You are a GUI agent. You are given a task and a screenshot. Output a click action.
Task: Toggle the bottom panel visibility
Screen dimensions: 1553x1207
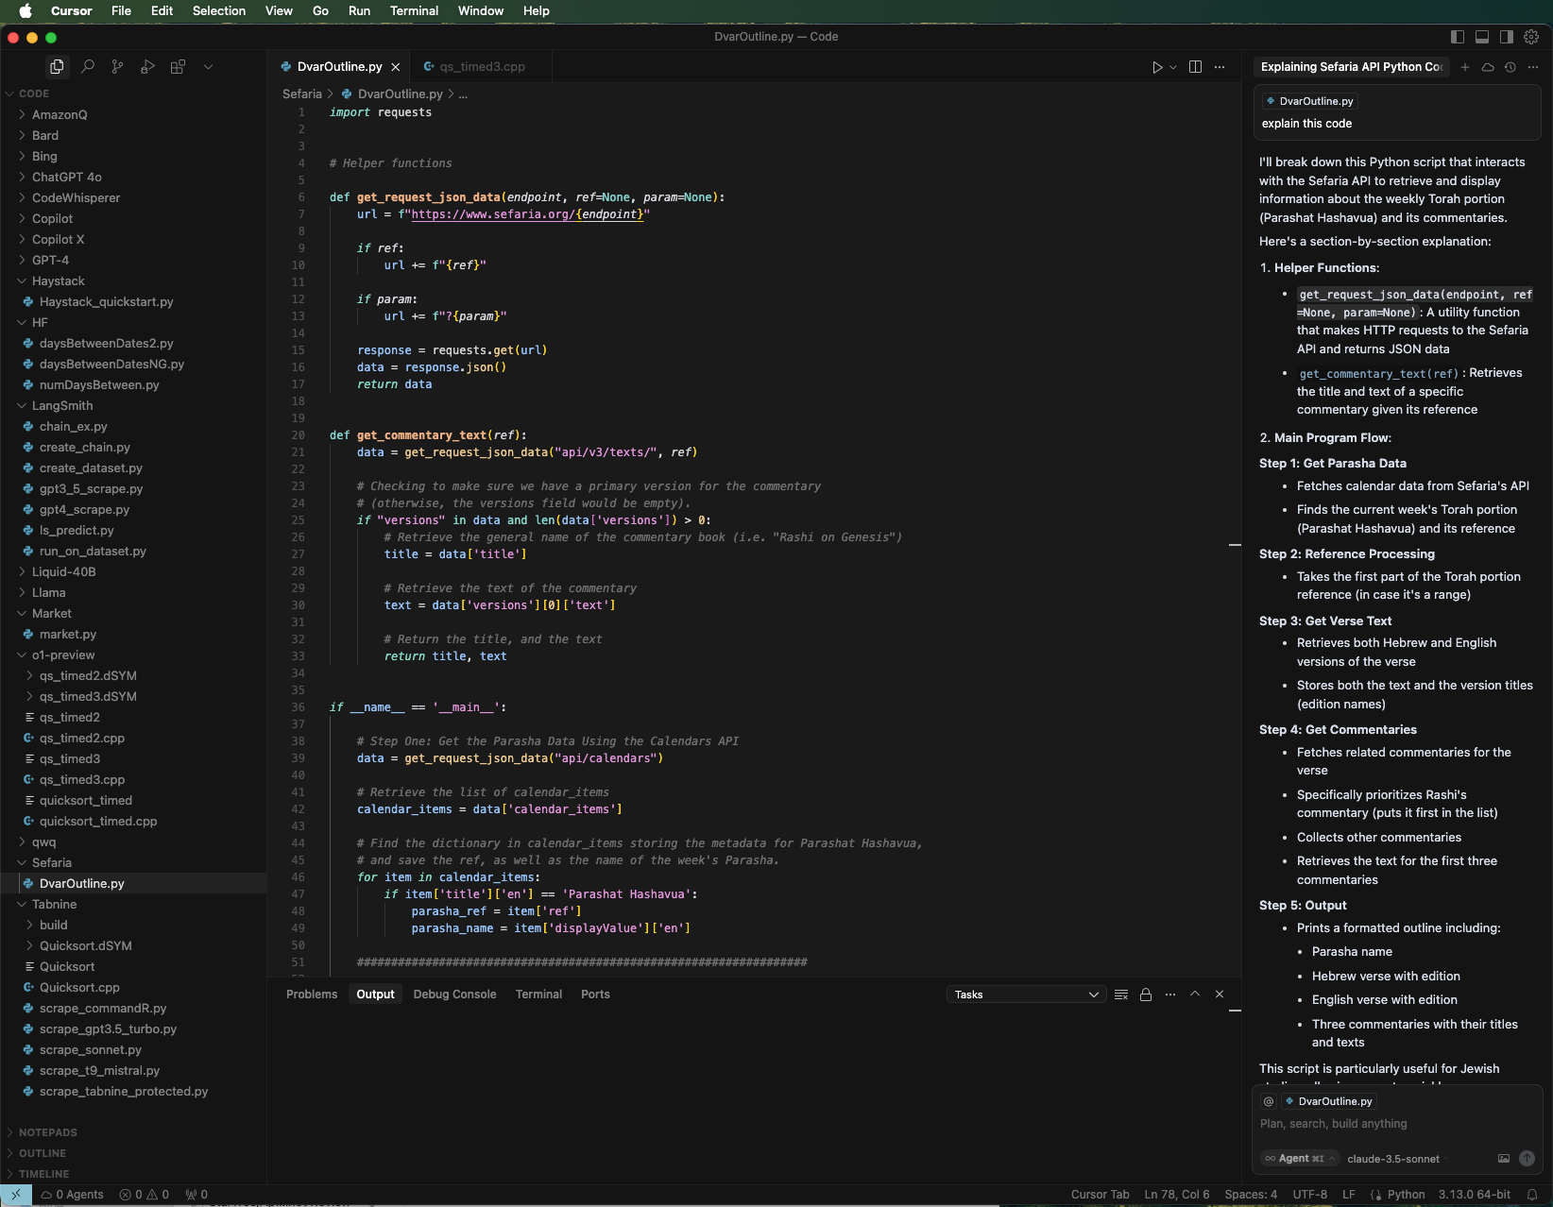point(1482,37)
